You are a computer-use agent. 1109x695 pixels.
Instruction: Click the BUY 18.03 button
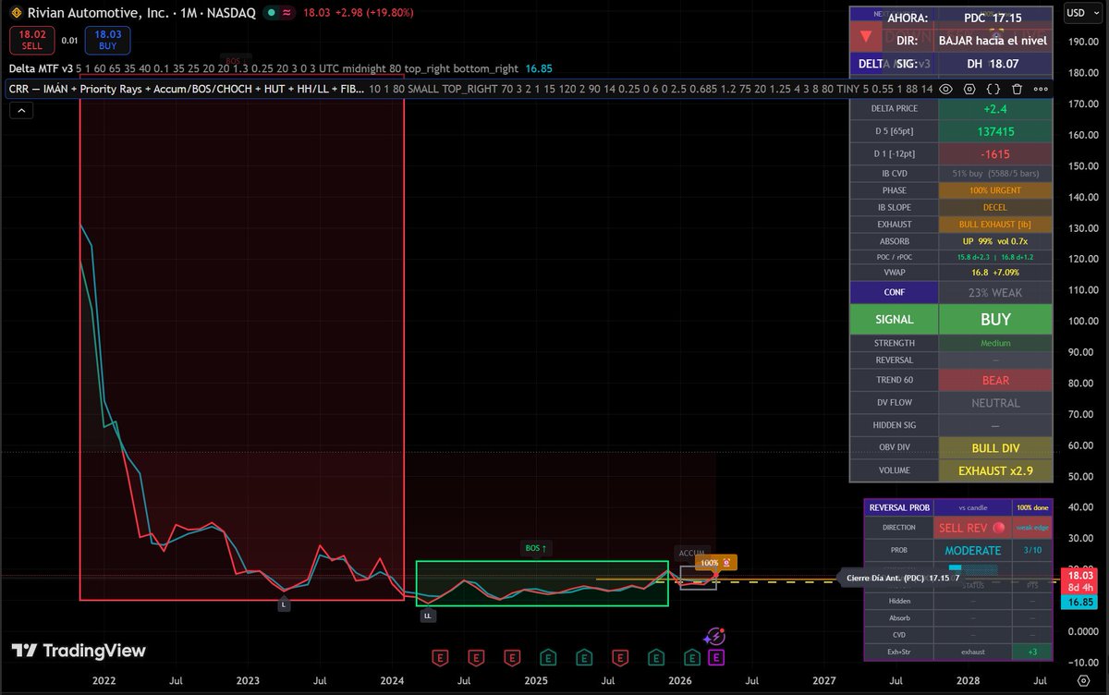click(x=107, y=40)
